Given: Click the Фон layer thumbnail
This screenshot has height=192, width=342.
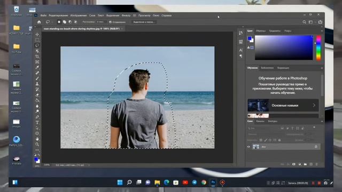Looking at the screenshot, I should (256, 147).
